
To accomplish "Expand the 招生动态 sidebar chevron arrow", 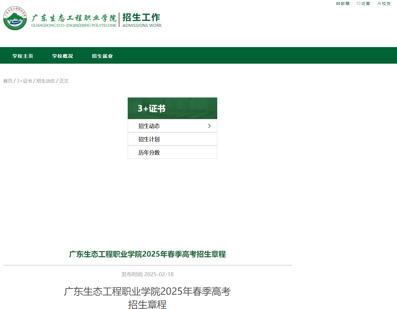I will coord(209,126).
